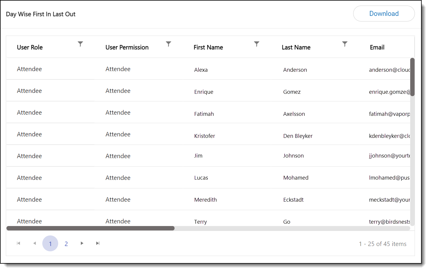
Task: Select page 1 in the pager
Action: click(x=50, y=244)
